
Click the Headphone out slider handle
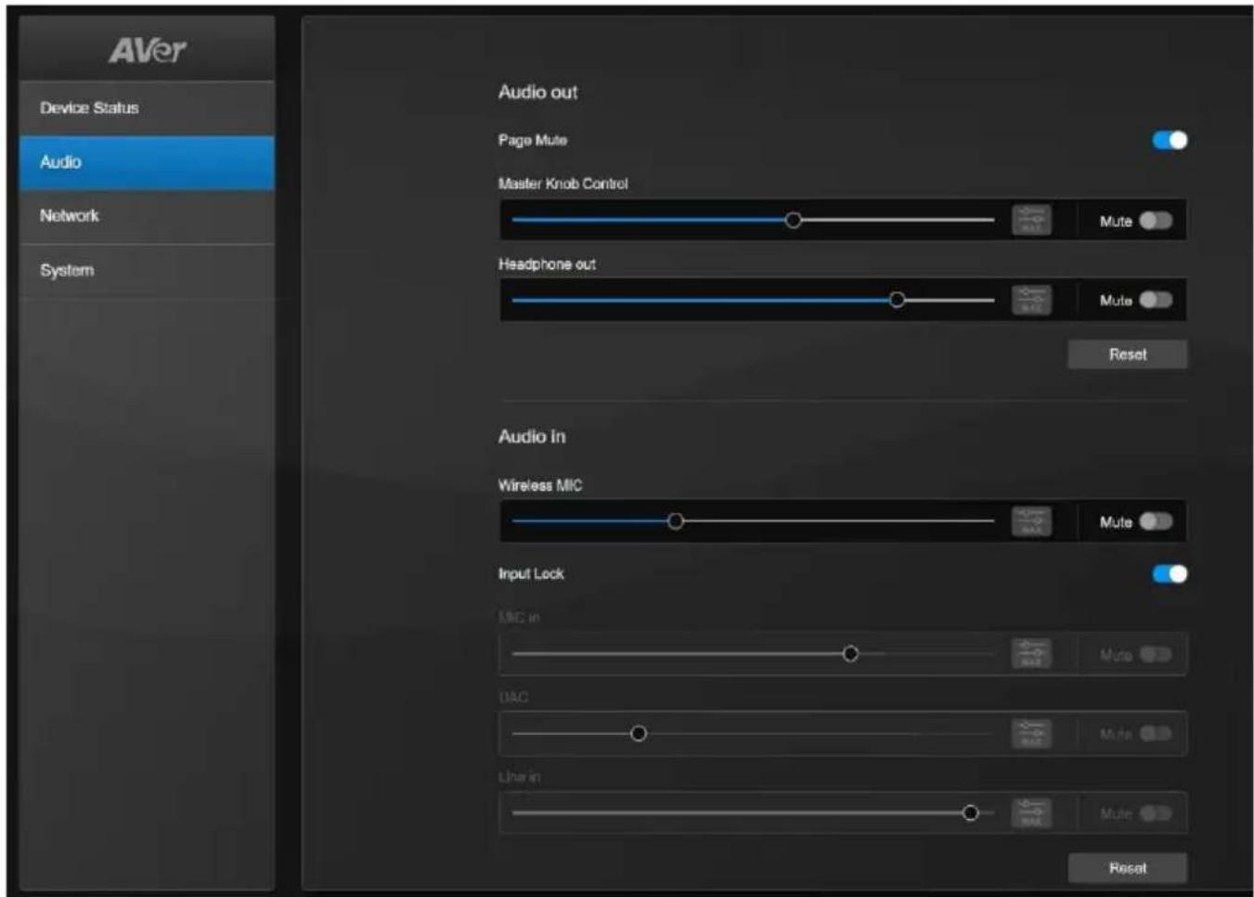tap(897, 300)
